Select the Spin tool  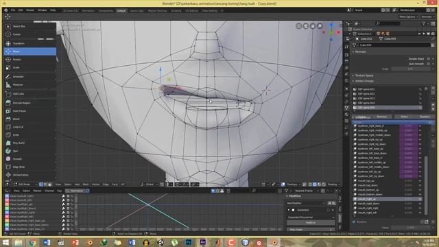[30, 151]
